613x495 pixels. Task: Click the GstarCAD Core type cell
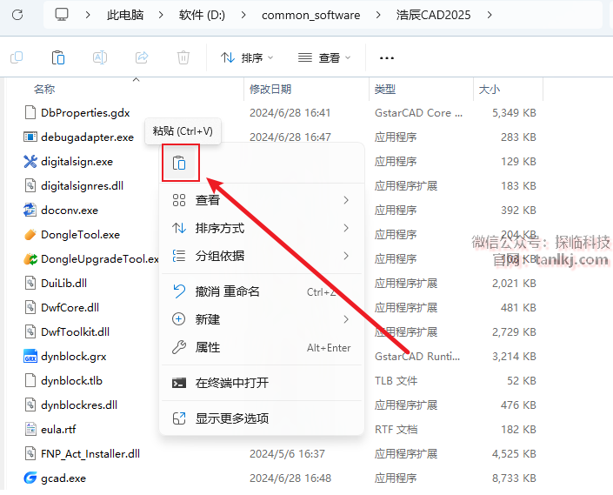coord(418,112)
